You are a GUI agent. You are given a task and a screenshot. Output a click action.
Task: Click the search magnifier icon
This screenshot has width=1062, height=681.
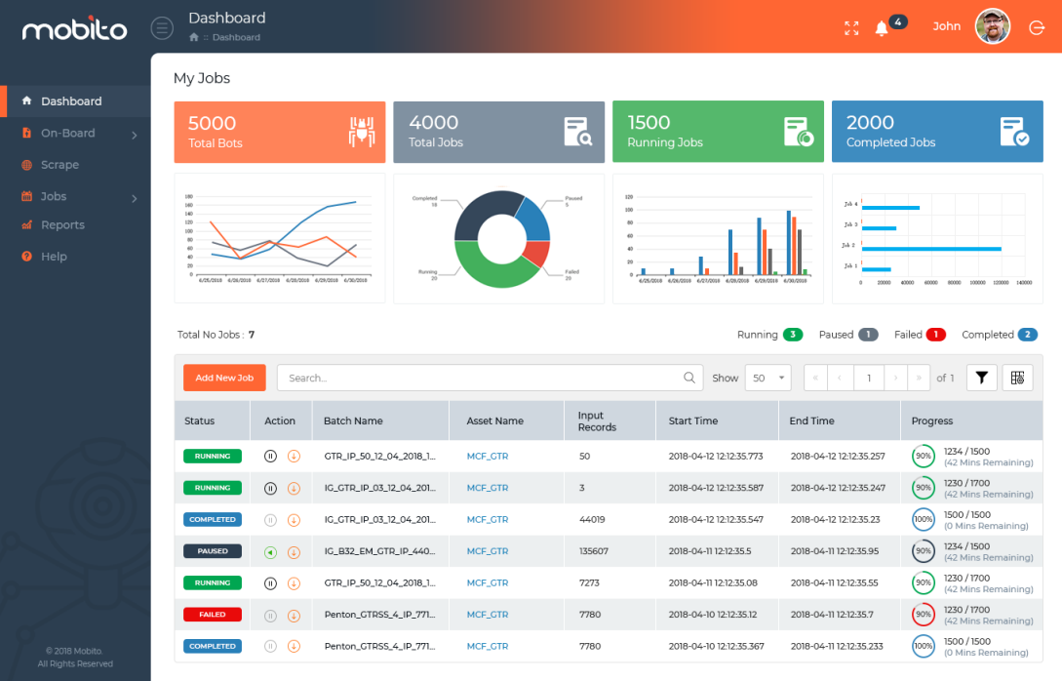pos(689,378)
